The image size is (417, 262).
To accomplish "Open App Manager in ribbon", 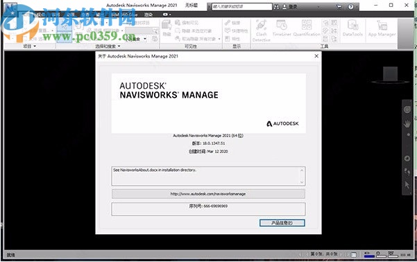I will coord(382,28).
